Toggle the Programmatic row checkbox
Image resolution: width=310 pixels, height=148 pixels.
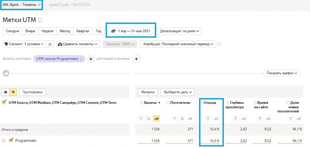point(11,140)
